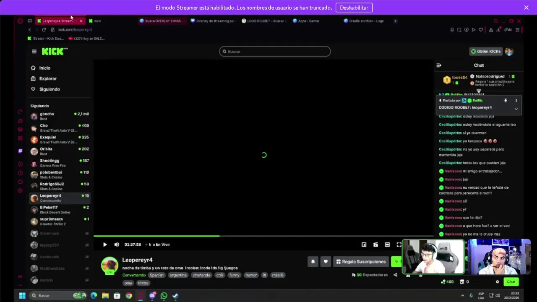Play the stream video
Screen dimensions: 537x302
point(105,245)
